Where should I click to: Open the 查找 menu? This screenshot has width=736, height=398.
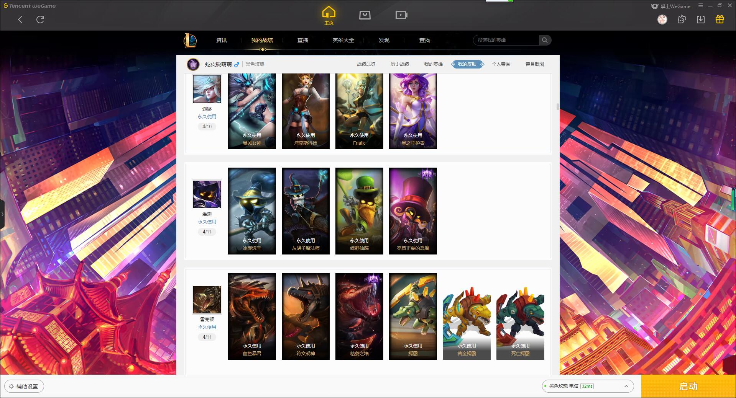[x=425, y=40]
